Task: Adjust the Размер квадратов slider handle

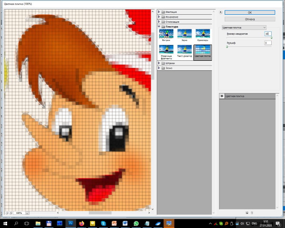Action: click(271, 38)
